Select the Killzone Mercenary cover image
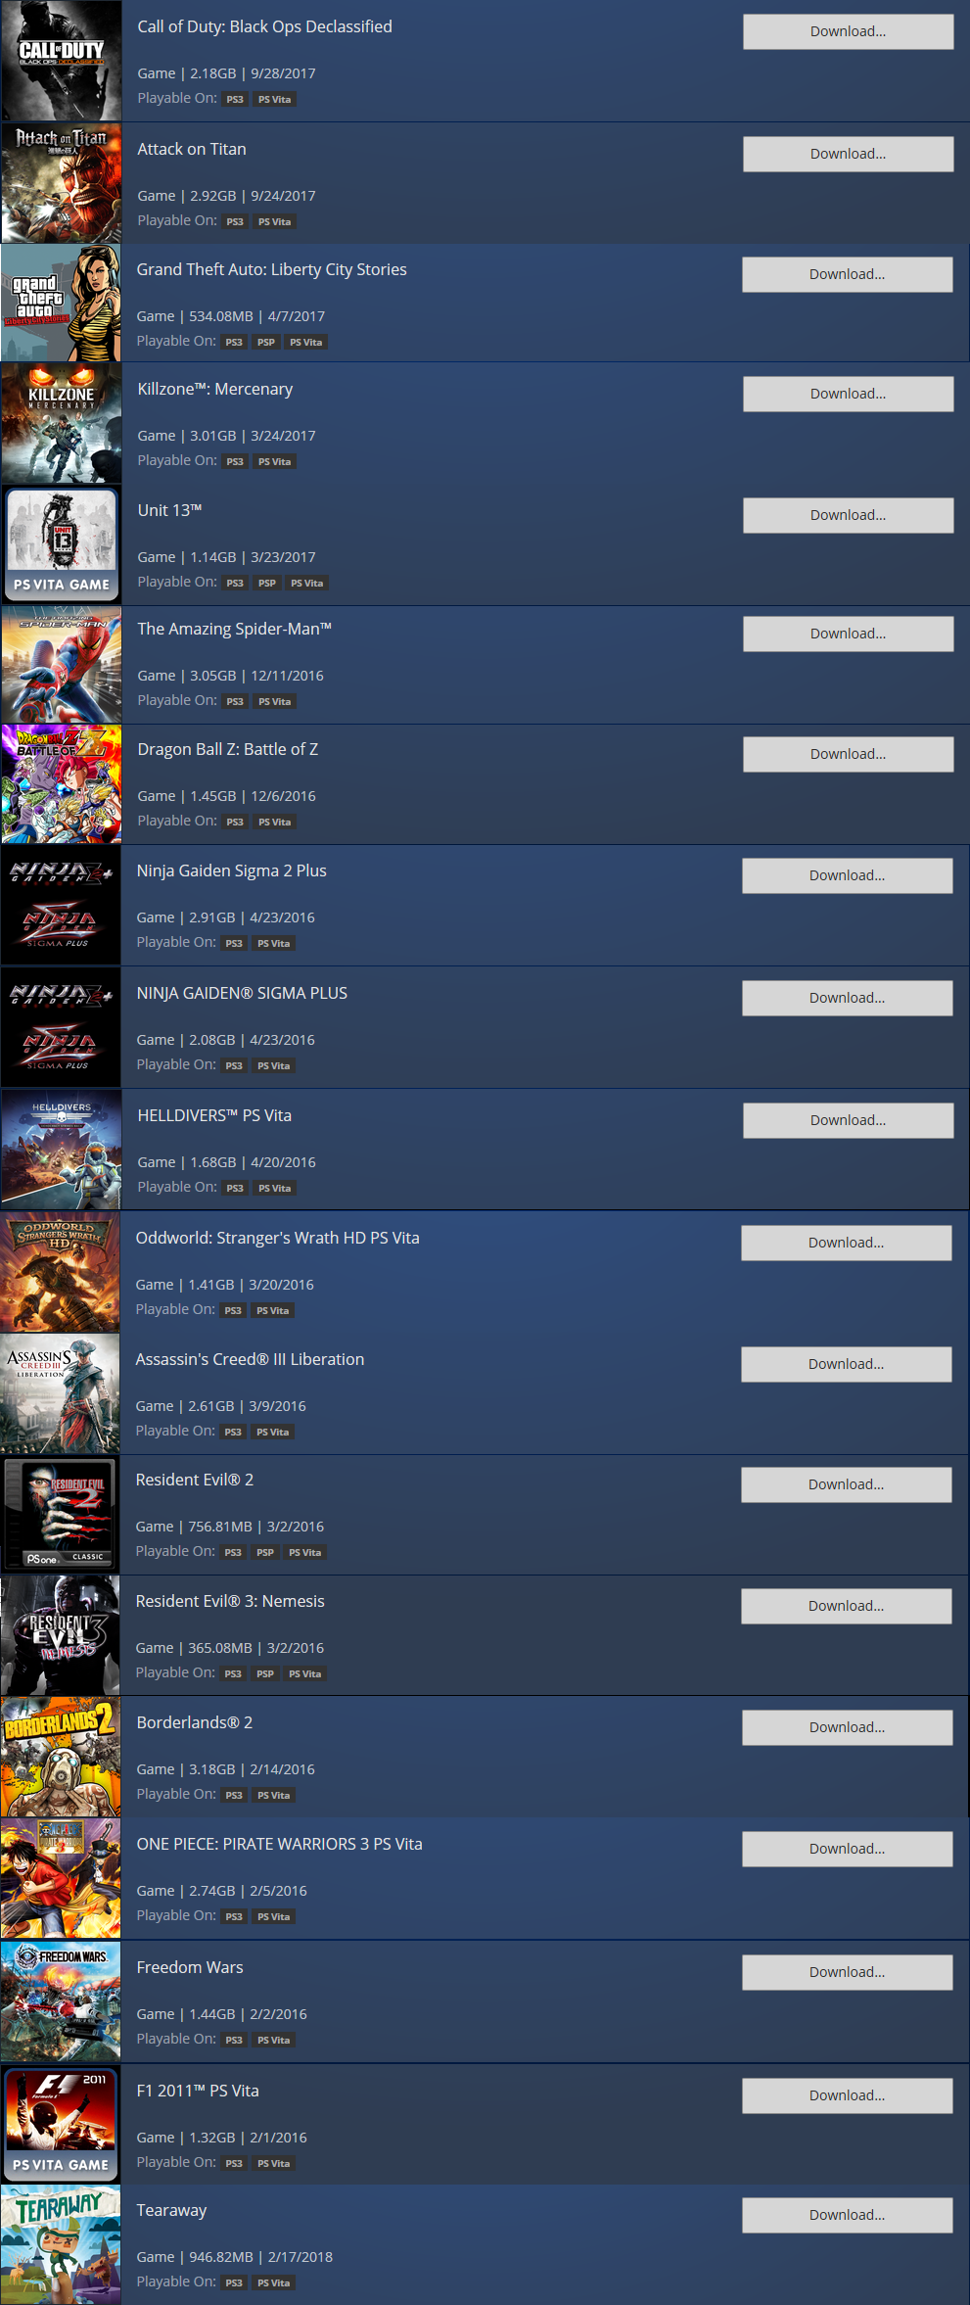Screen dimensions: 970x2305 (x=62, y=423)
